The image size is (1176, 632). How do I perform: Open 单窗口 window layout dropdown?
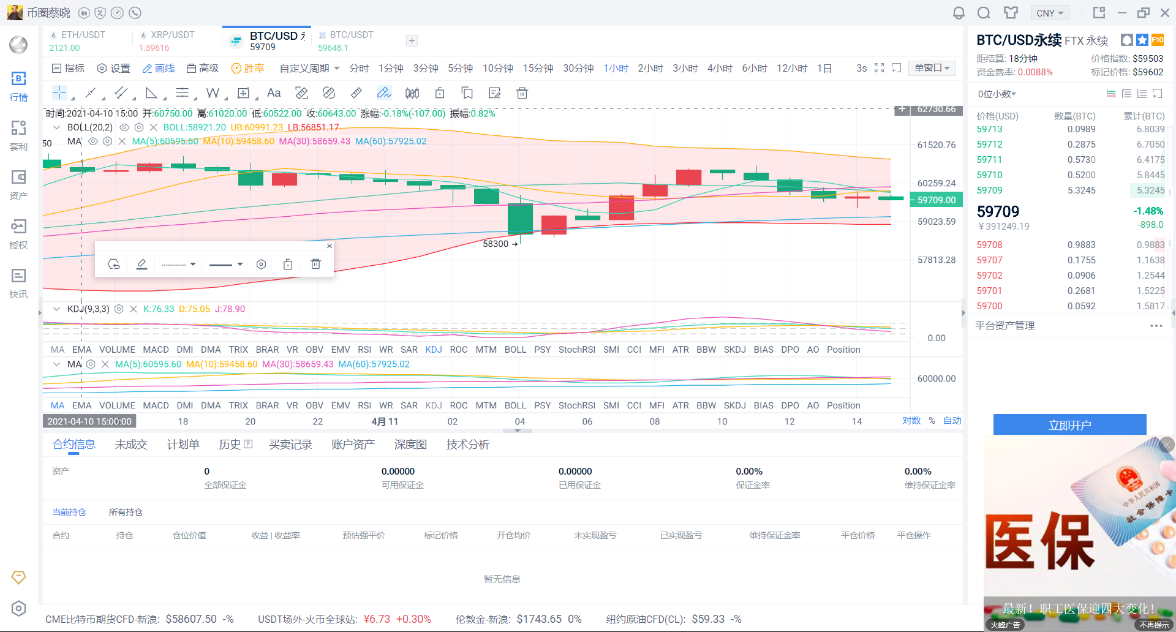tap(932, 68)
